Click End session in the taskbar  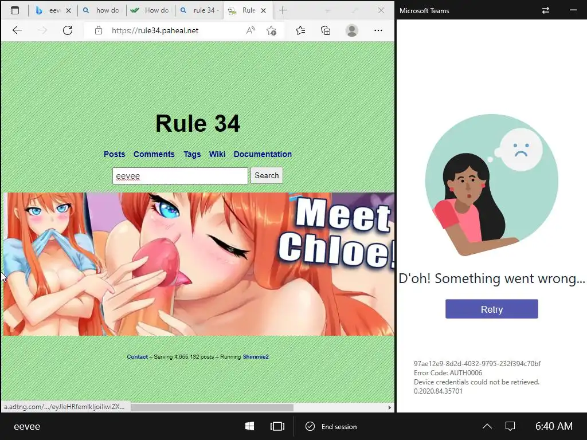[x=331, y=426]
